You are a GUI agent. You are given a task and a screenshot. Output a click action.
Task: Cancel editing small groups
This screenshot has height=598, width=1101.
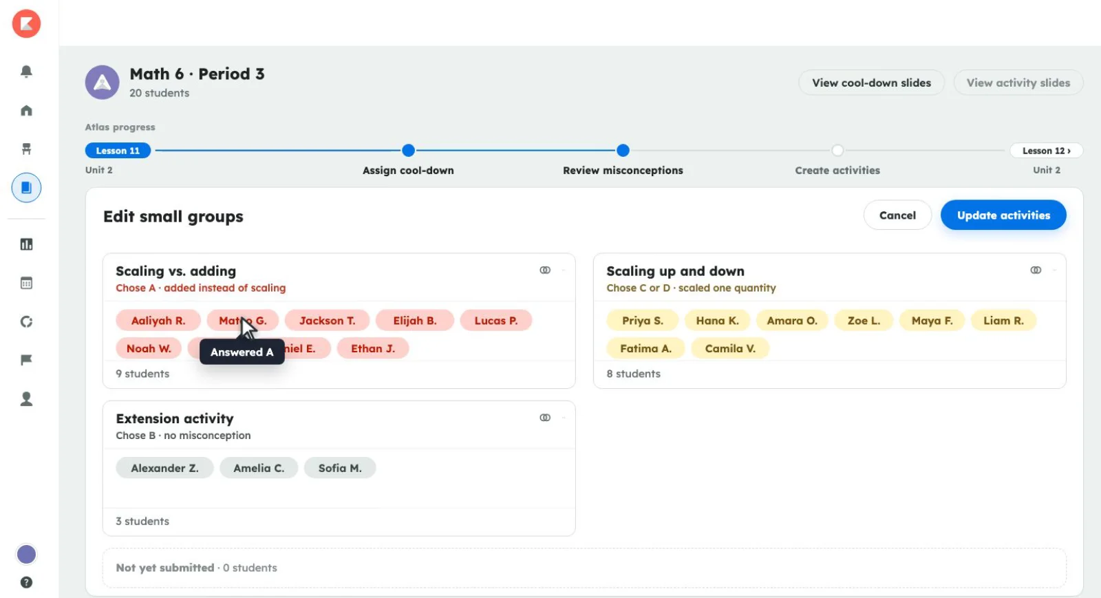coord(897,215)
